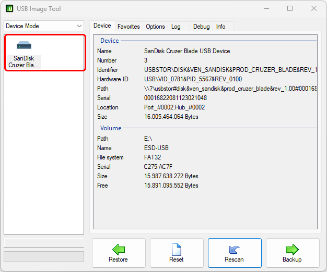Click Free space '15.891.095.552 Bytes'
The height and width of the screenshot is (272, 327).
(171, 186)
